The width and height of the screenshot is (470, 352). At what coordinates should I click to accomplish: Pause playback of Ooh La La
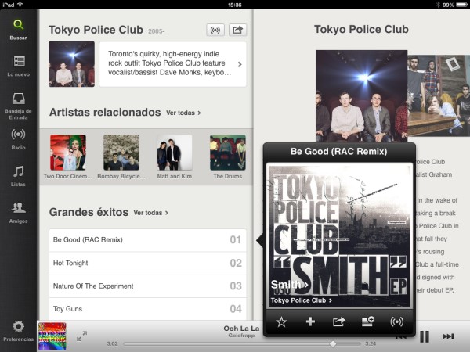[424, 336]
